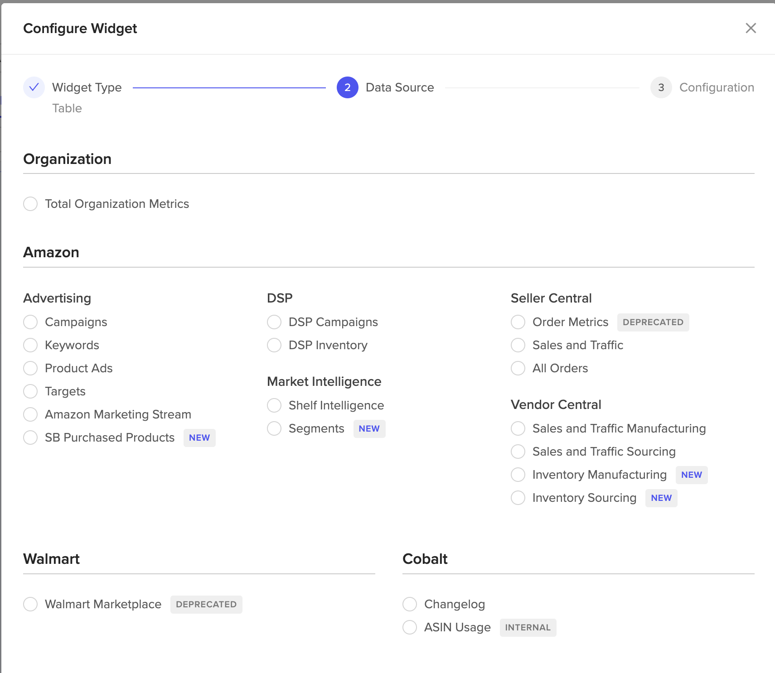Click the Data Source step label
The width and height of the screenshot is (775, 673).
(x=400, y=87)
